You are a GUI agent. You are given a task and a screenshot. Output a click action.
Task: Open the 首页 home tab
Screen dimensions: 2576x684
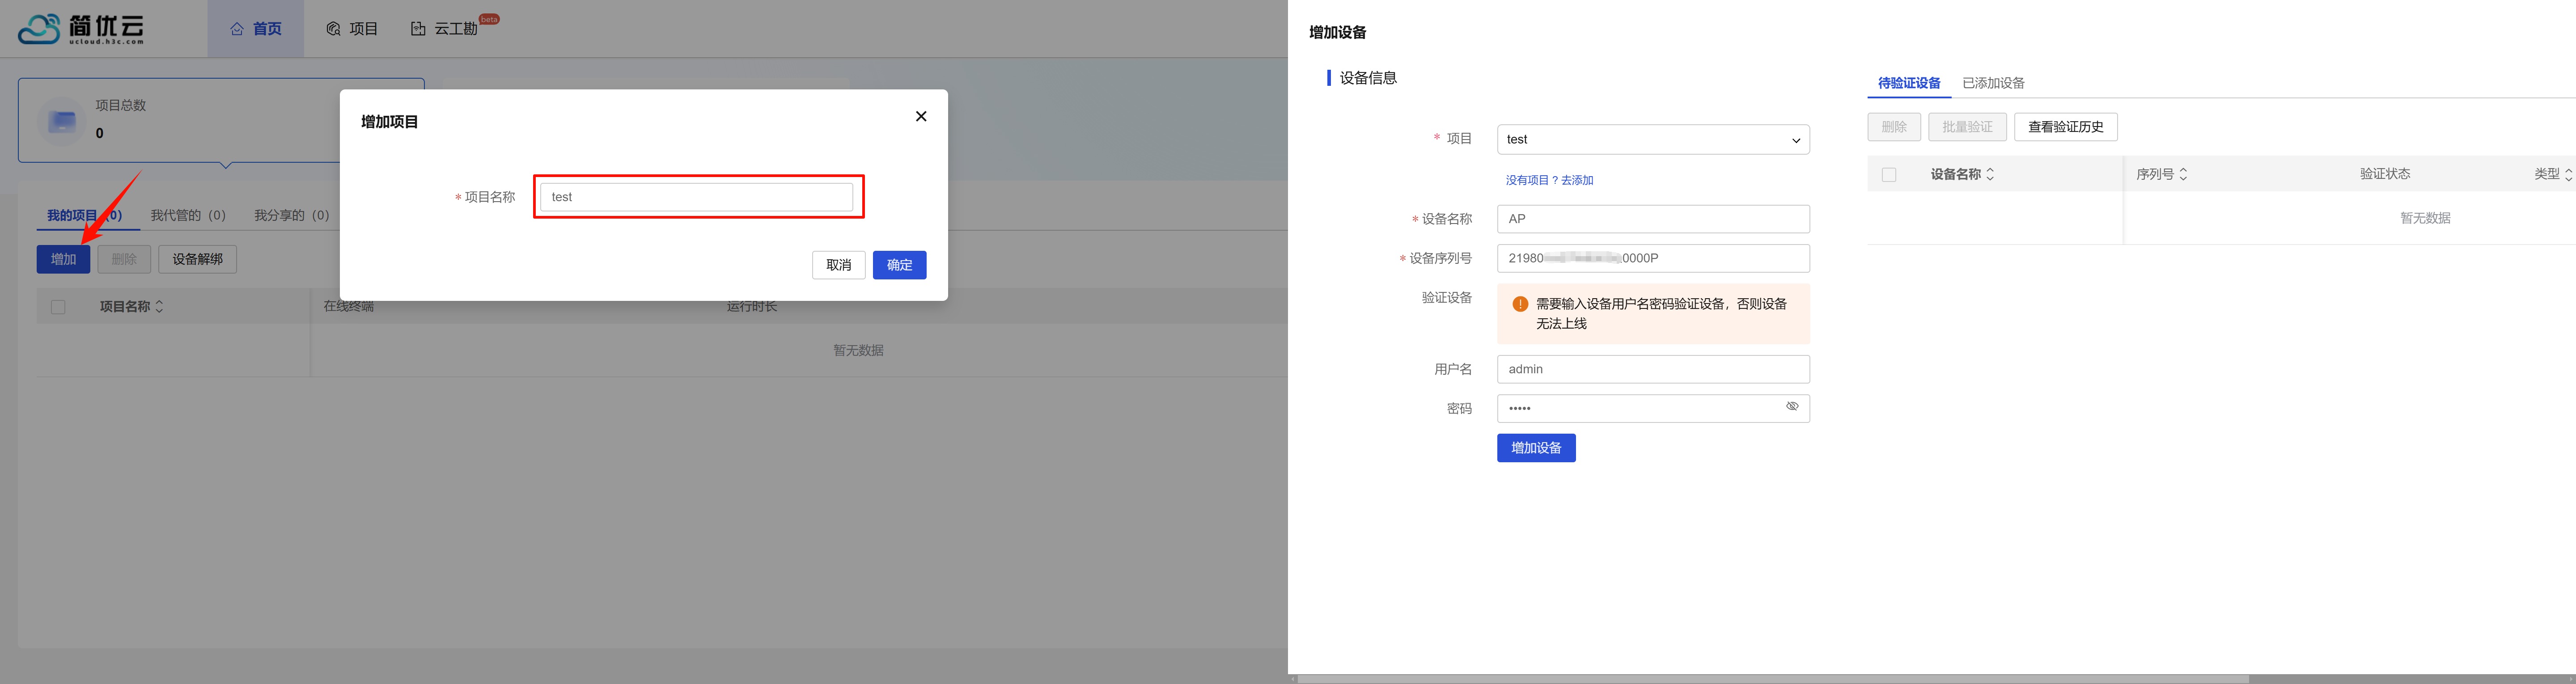pyautogui.click(x=256, y=29)
